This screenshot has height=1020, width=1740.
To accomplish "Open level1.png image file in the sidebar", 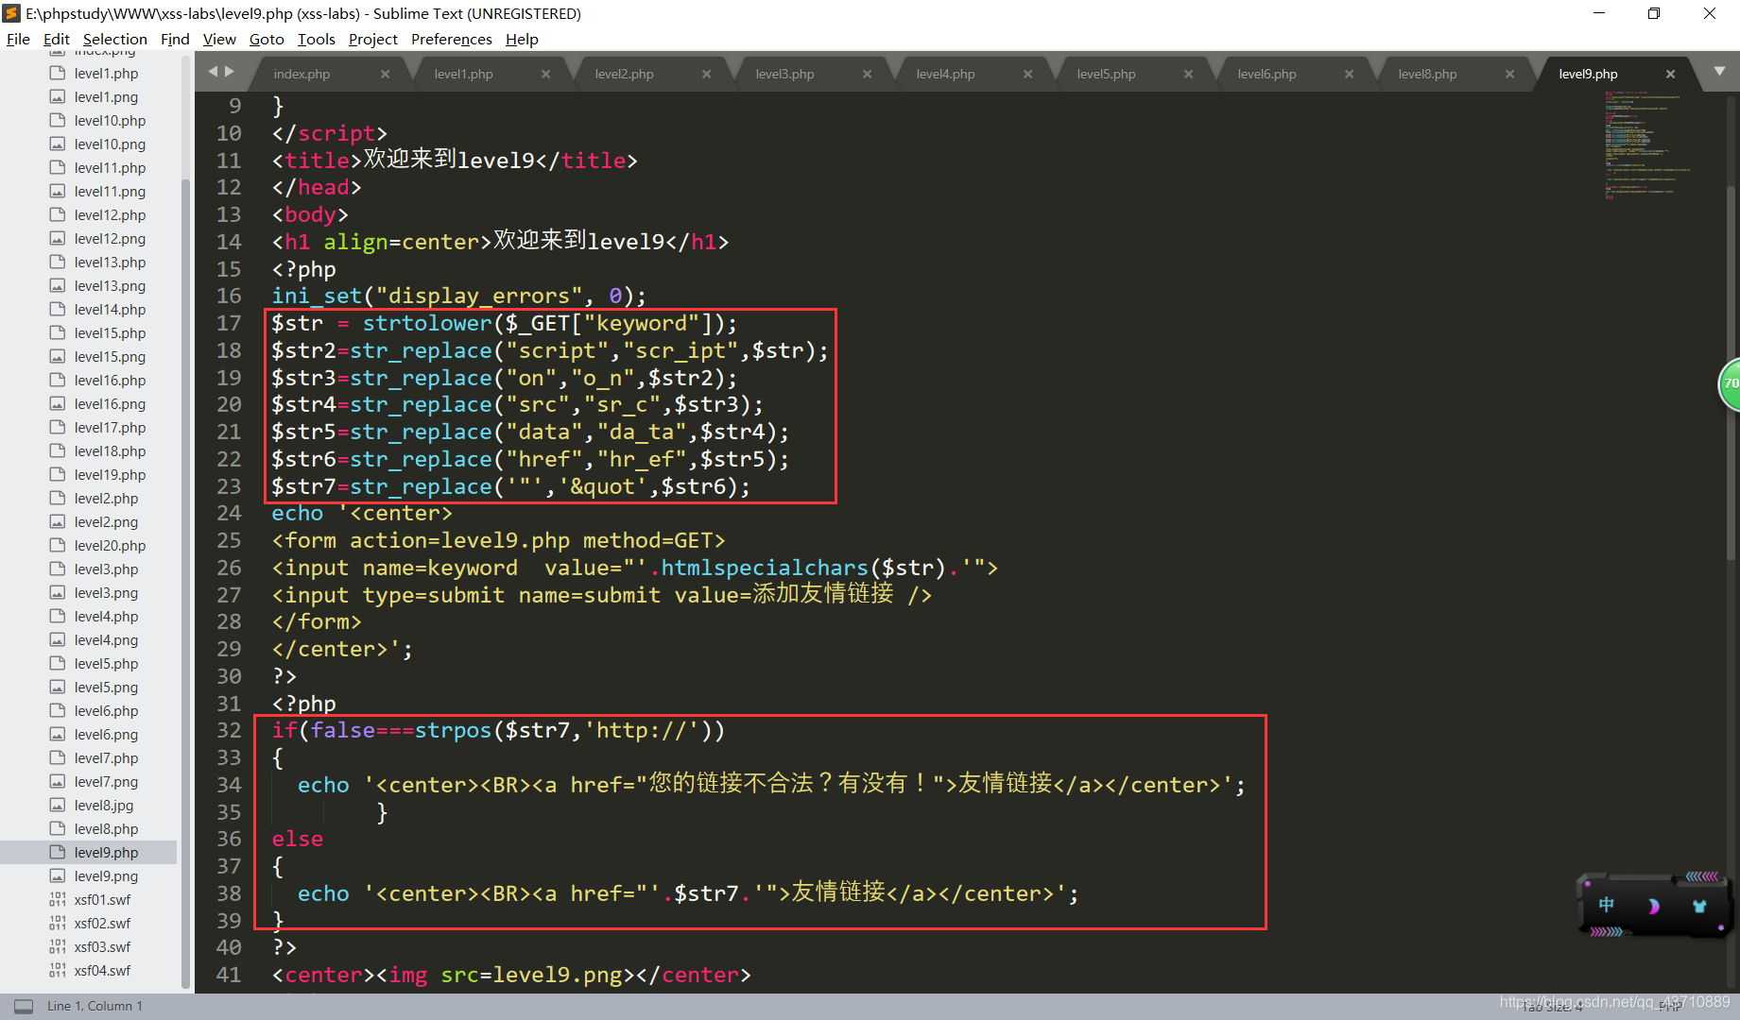I will 106,96.
